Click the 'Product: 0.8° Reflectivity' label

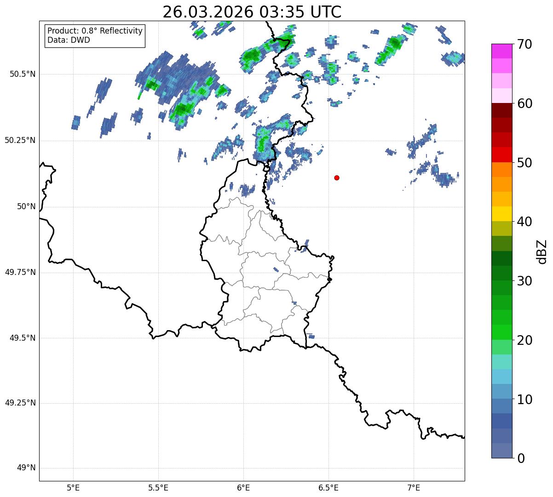[x=95, y=31]
